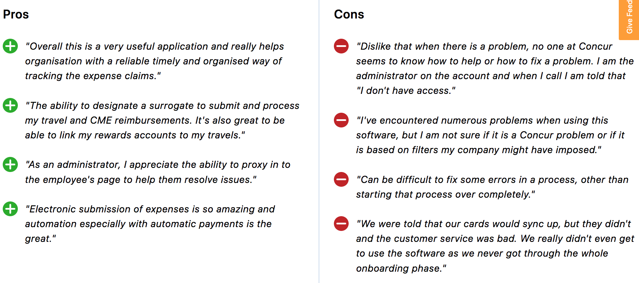Screen dimensions: 639x283
Task: Click the Pros heading
Action: pyautogui.click(x=16, y=14)
